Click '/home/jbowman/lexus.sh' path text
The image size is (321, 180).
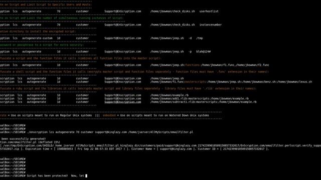click(294, 82)
